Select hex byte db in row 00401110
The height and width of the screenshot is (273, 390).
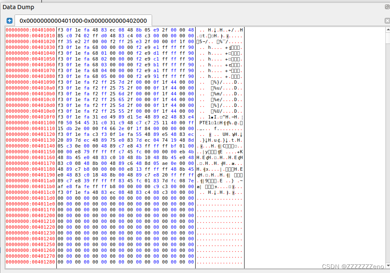coord(69,128)
